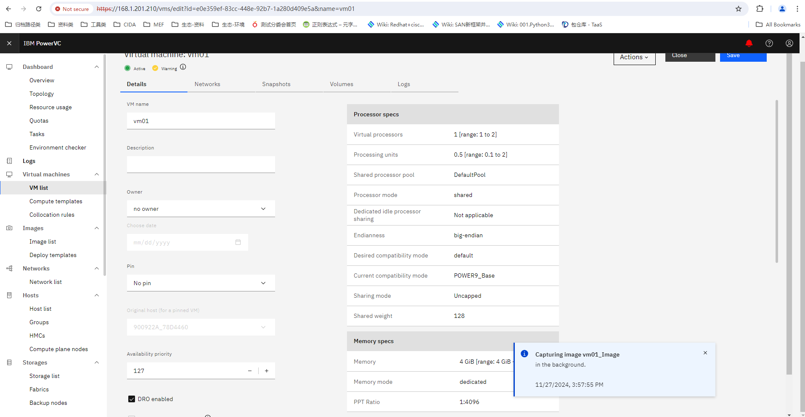Open the Owner dropdown
This screenshot has height=417, width=805.
pyautogui.click(x=201, y=209)
